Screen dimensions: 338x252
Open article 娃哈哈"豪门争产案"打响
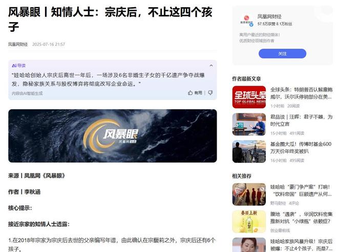(301, 190)
